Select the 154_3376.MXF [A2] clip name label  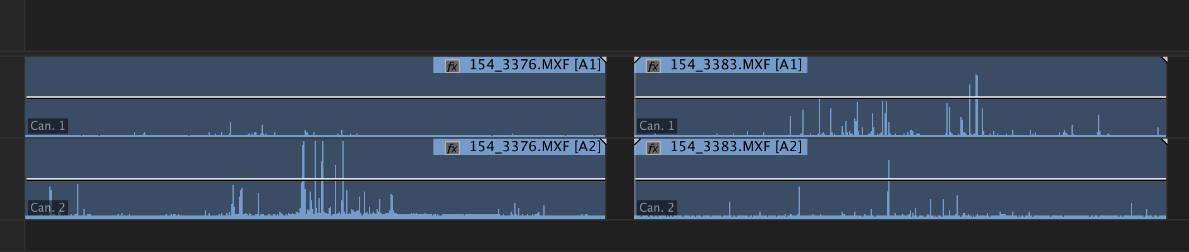(x=534, y=147)
